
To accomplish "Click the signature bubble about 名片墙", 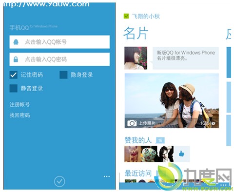I will pyautogui.click(x=186, y=58).
